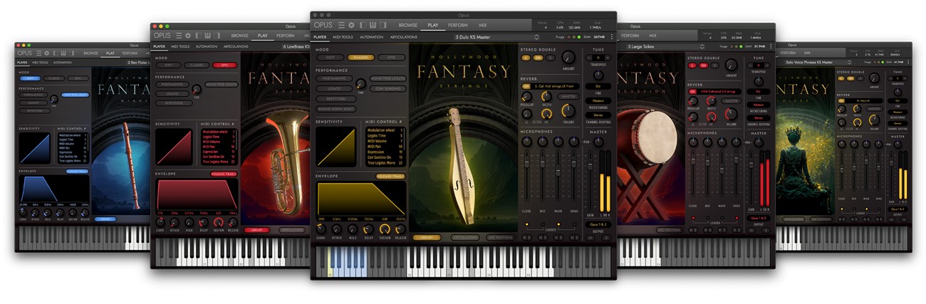Screen dimensions: 926x304
Task: Select Soft mood in Strings window
Action: pos(331,58)
